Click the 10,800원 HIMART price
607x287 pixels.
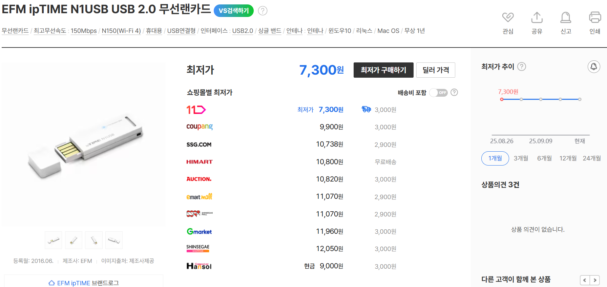pyautogui.click(x=330, y=162)
